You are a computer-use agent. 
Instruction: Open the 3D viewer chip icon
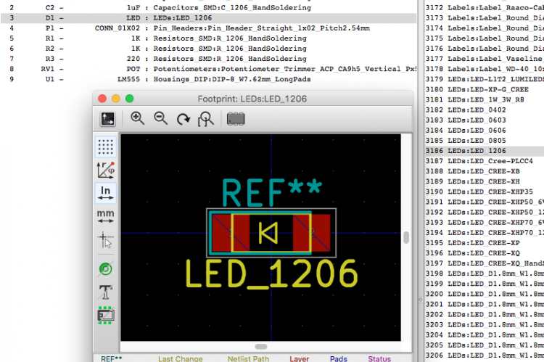click(x=236, y=119)
